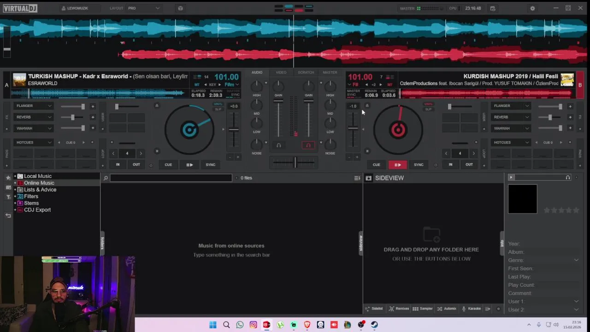The width and height of the screenshot is (590, 332).
Task: Open deck B FLANGER effect dropdown
Action: (511, 106)
